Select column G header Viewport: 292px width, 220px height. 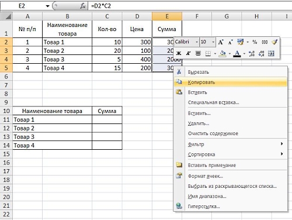click(x=227, y=16)
